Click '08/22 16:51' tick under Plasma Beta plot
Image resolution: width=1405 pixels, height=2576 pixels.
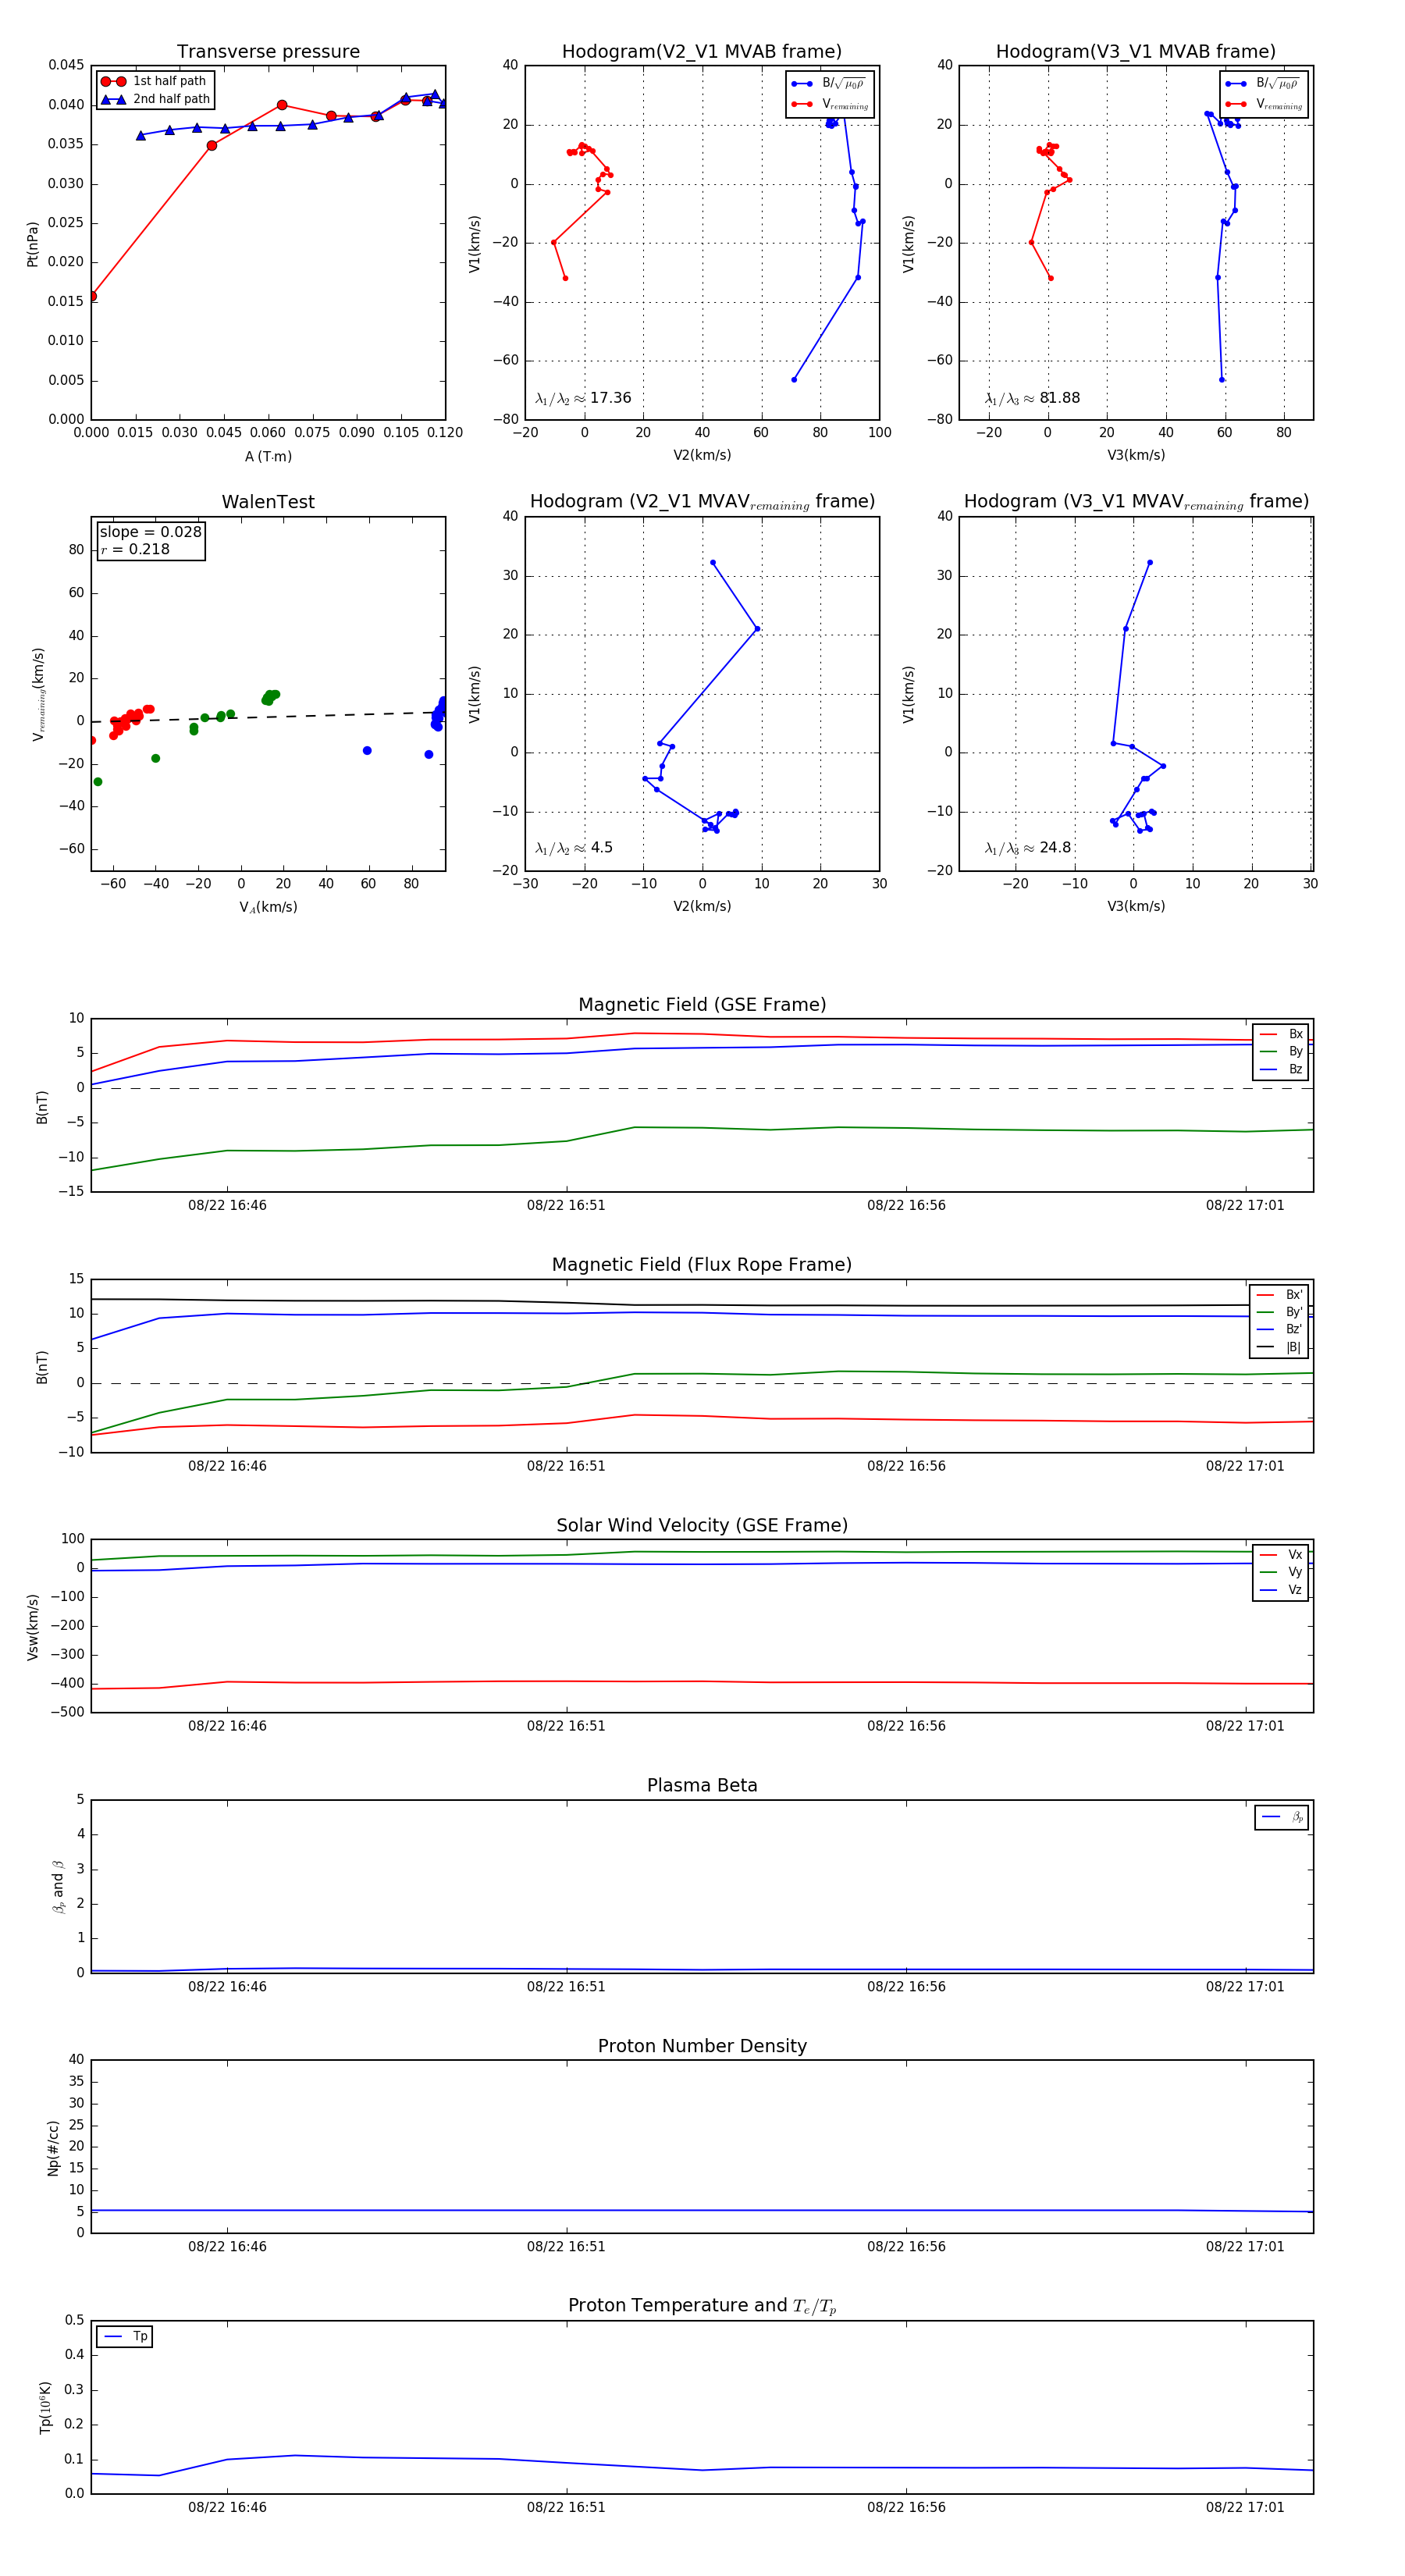(566, 1986)
